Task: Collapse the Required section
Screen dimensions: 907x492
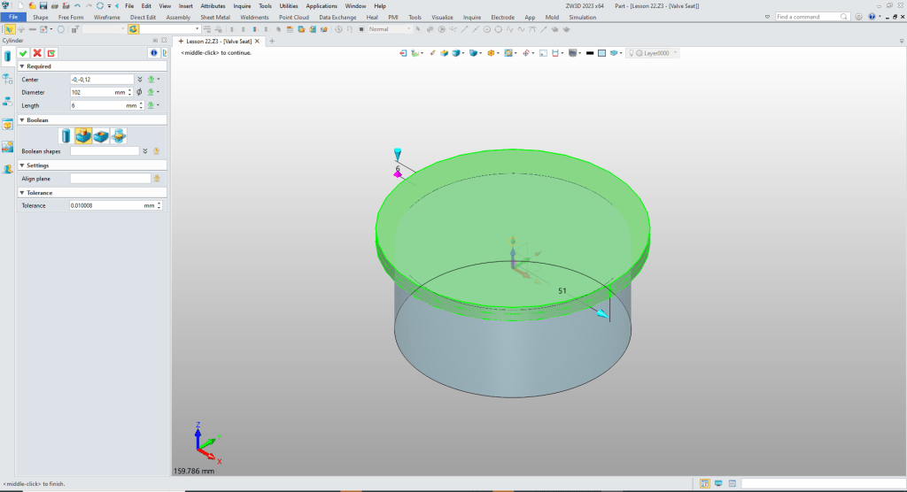Action: (21, 66)
